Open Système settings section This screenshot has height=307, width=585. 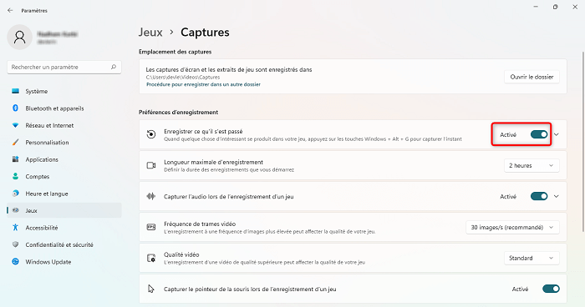(64, 91)
